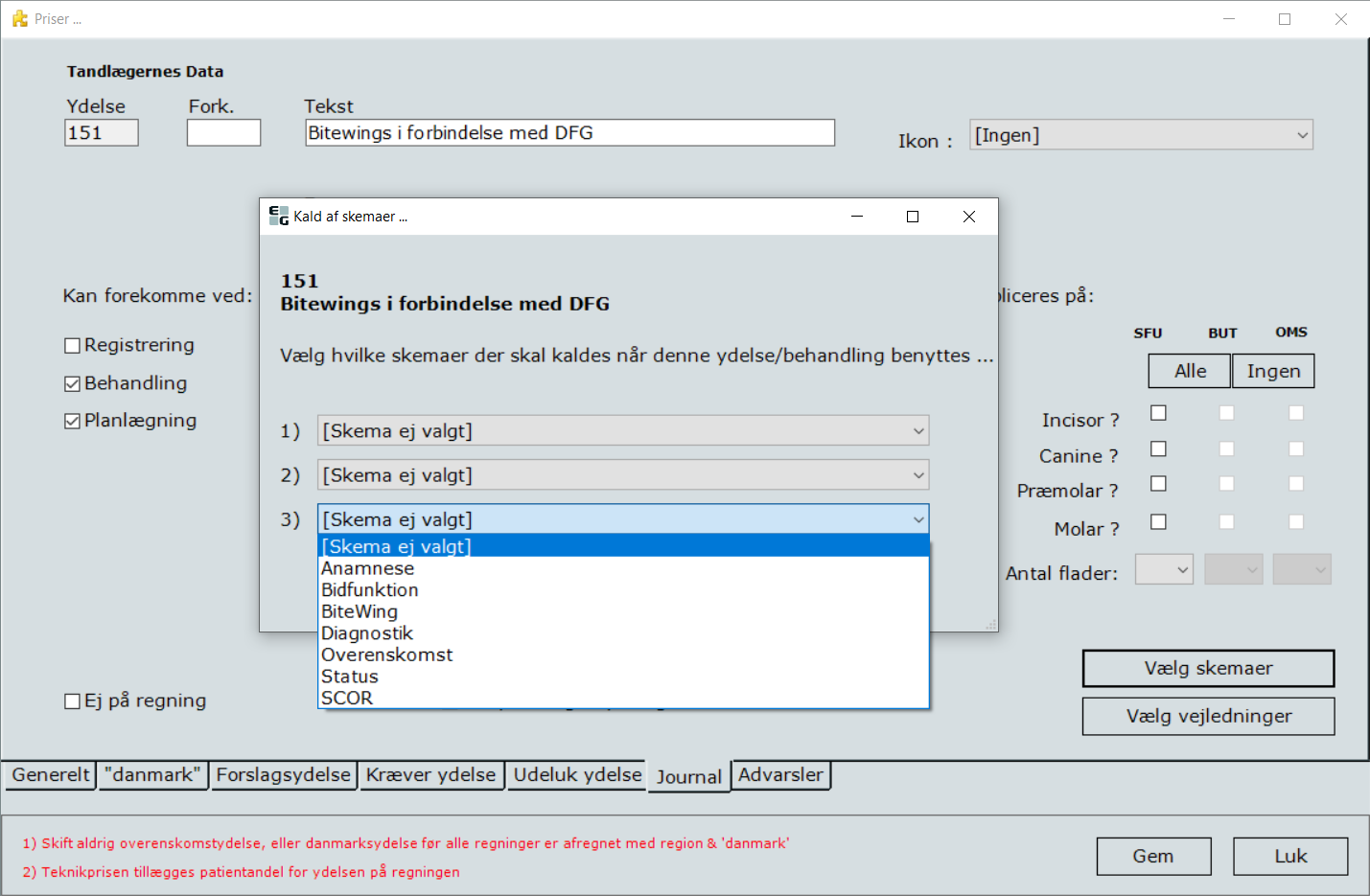Select highlighted [Skema ej valgt] list entry

coord(623,546)
